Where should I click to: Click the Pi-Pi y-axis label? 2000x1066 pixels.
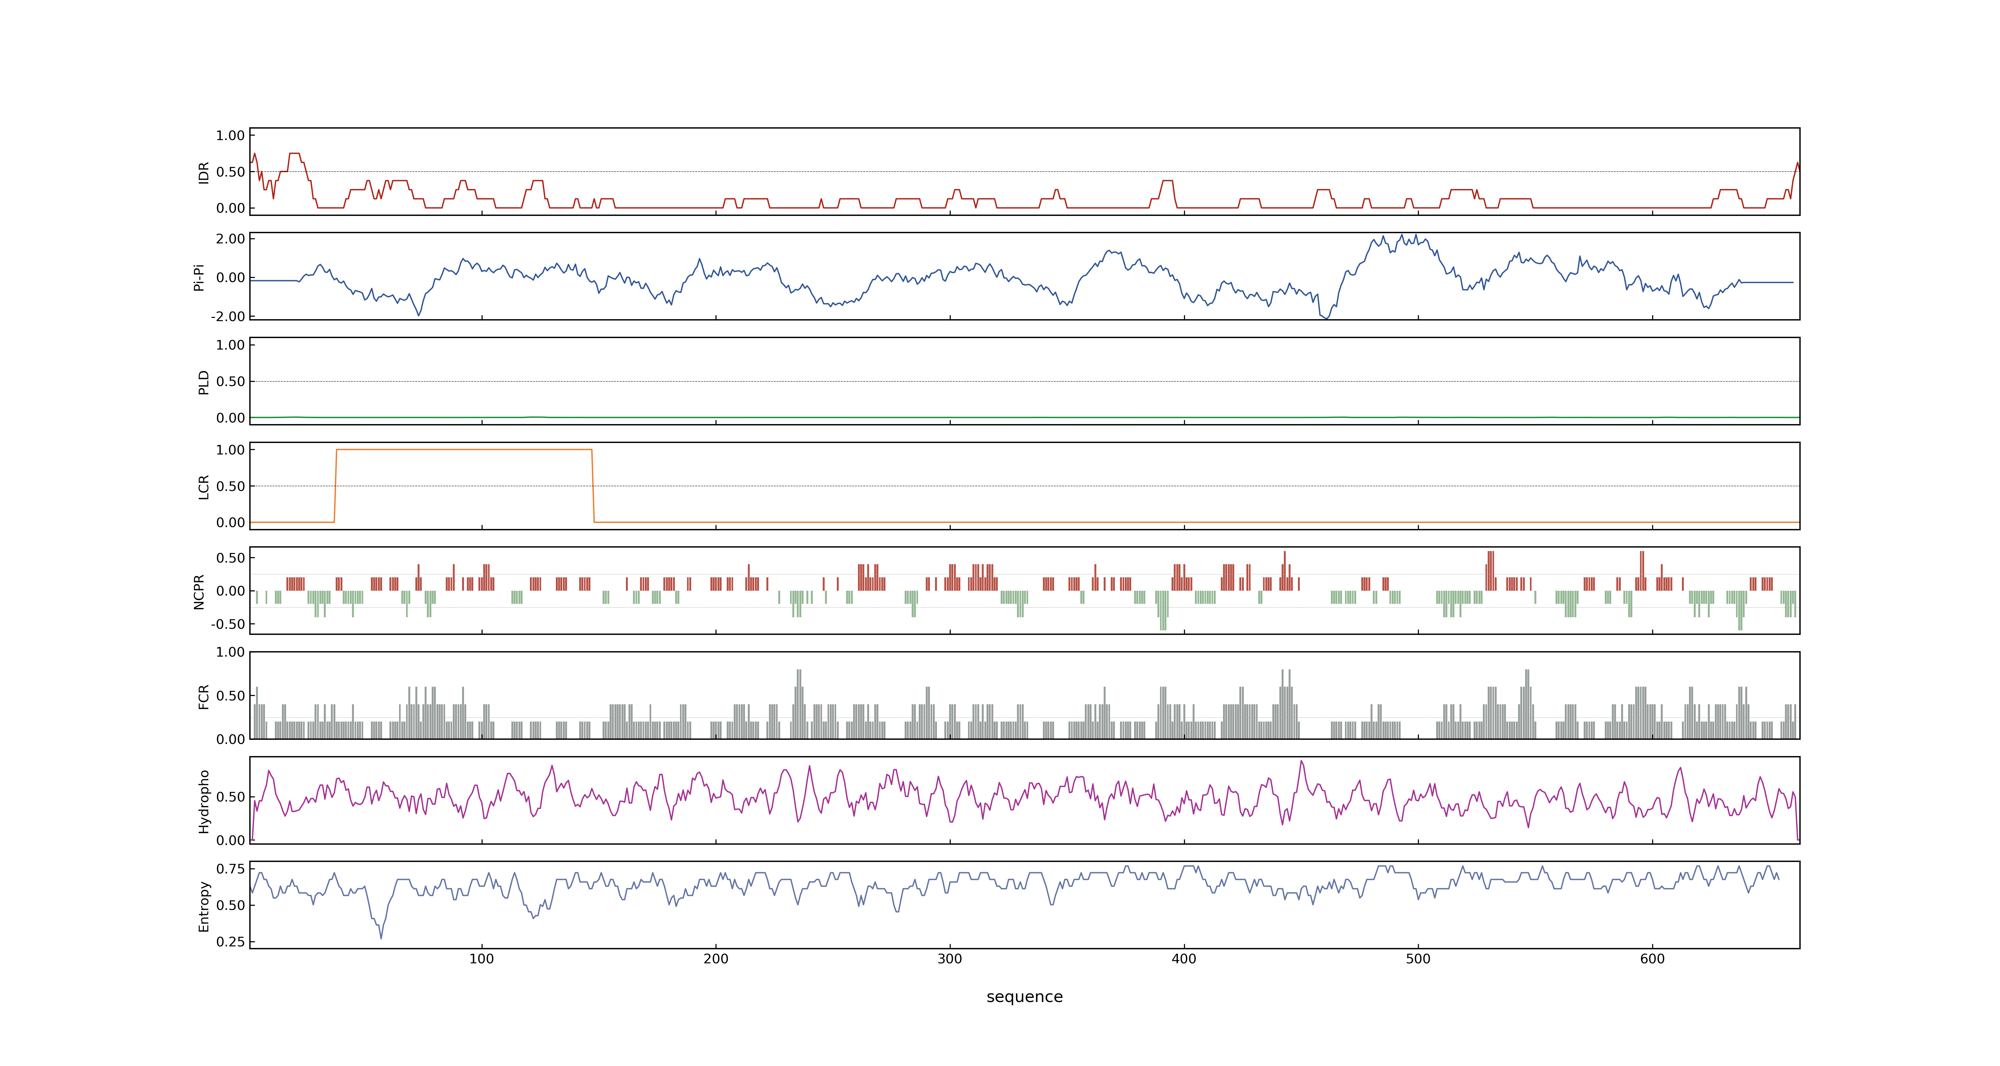click(x=199, y=277)
